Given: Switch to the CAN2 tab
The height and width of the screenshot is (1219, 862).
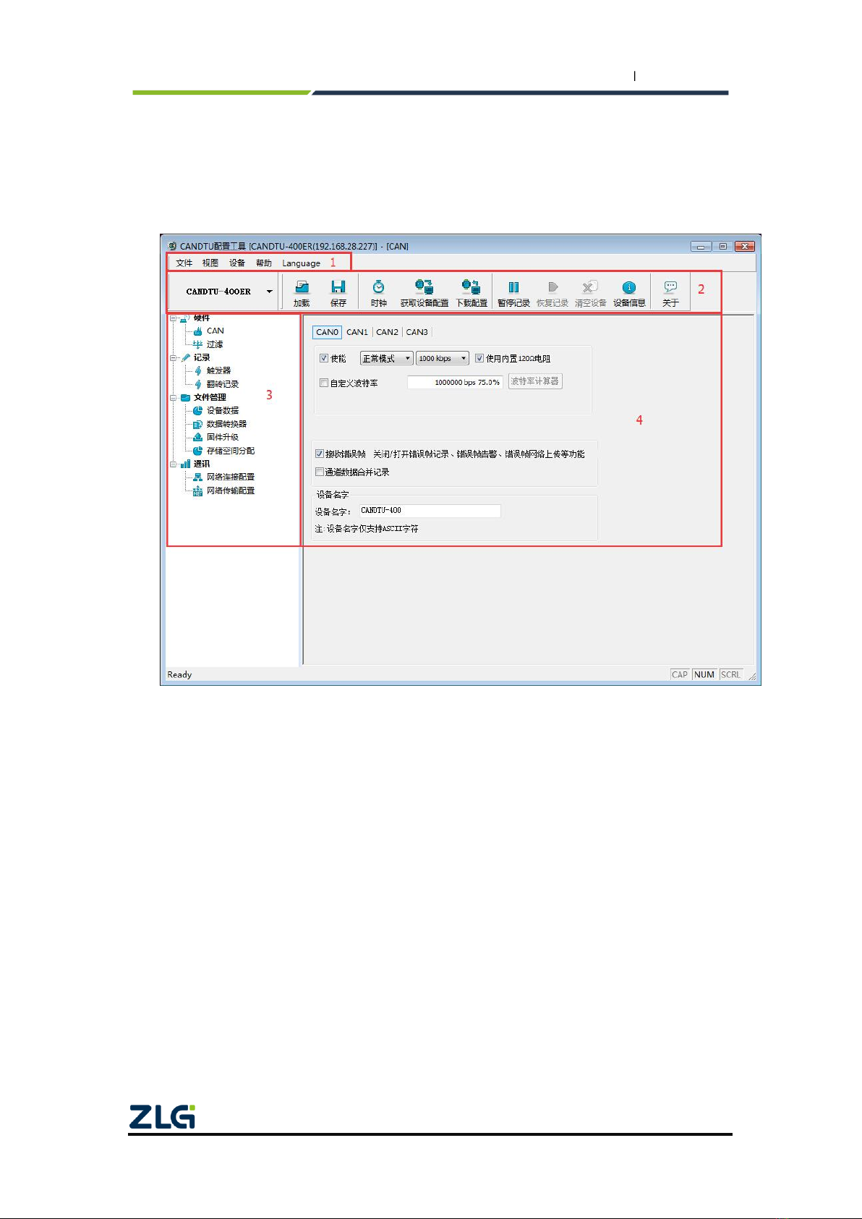Looking at the screenshot, I should (387, 332).
